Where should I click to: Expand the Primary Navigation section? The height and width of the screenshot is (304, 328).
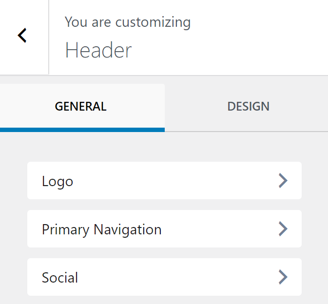point(164,229)
